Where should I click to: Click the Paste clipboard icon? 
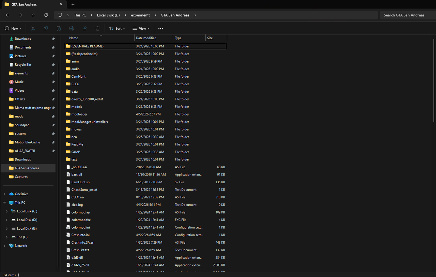[59, 28]
